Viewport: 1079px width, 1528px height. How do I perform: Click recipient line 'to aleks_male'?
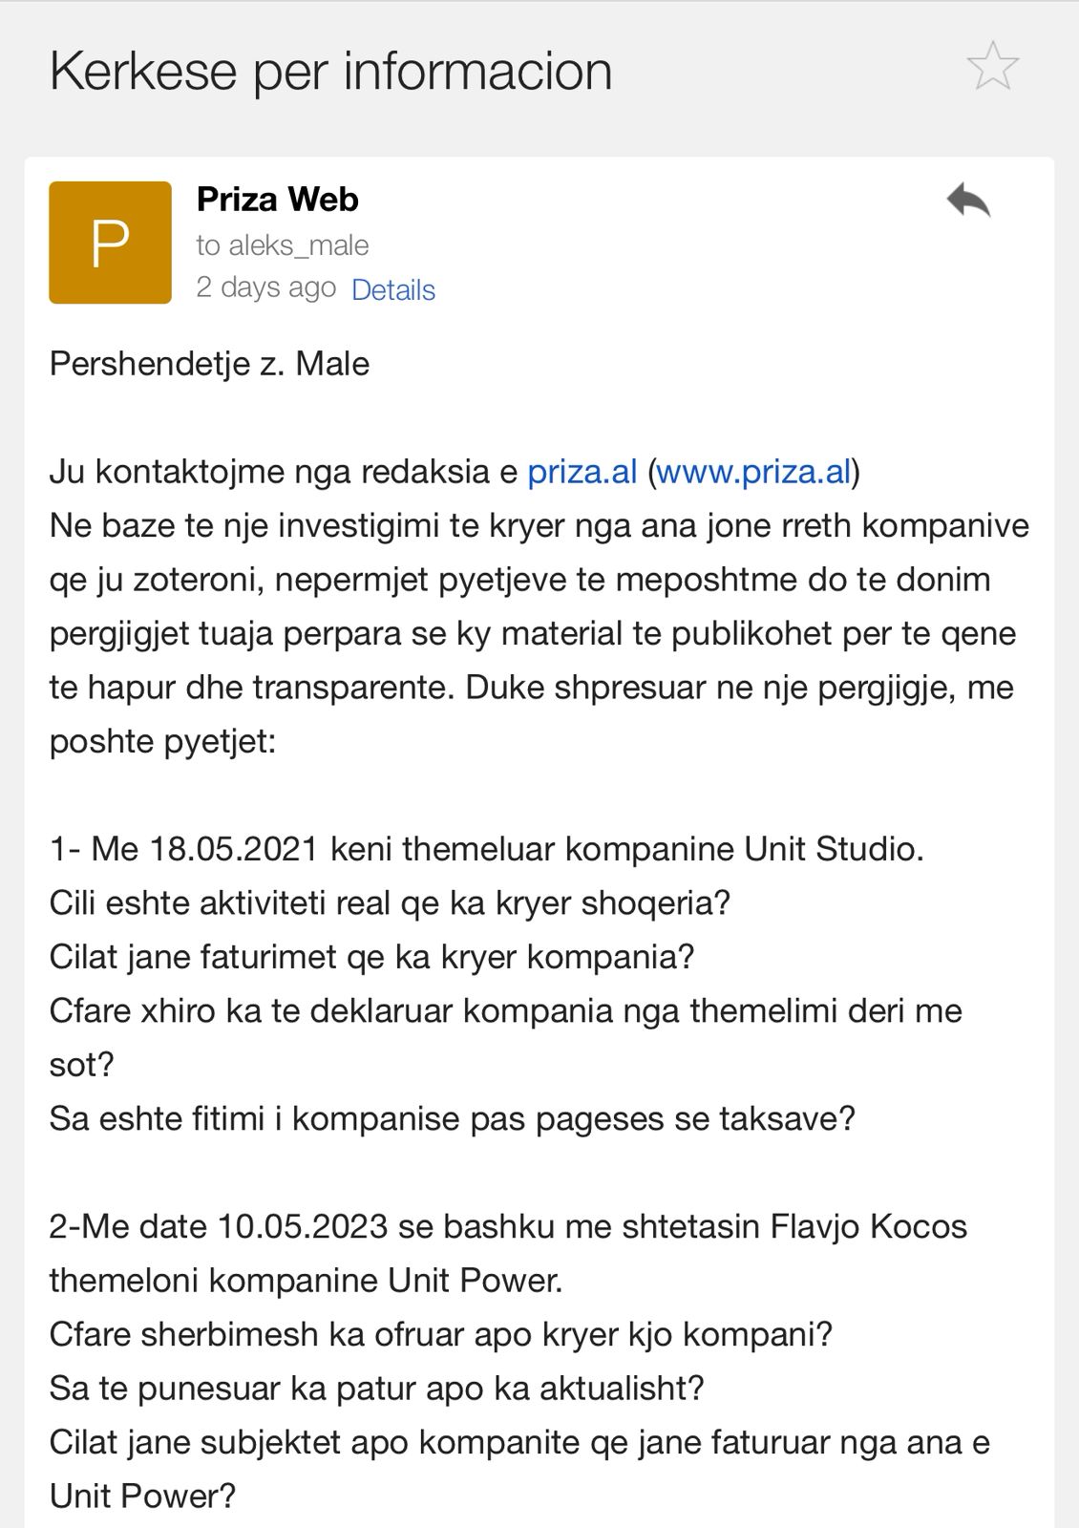coord(282,245)
